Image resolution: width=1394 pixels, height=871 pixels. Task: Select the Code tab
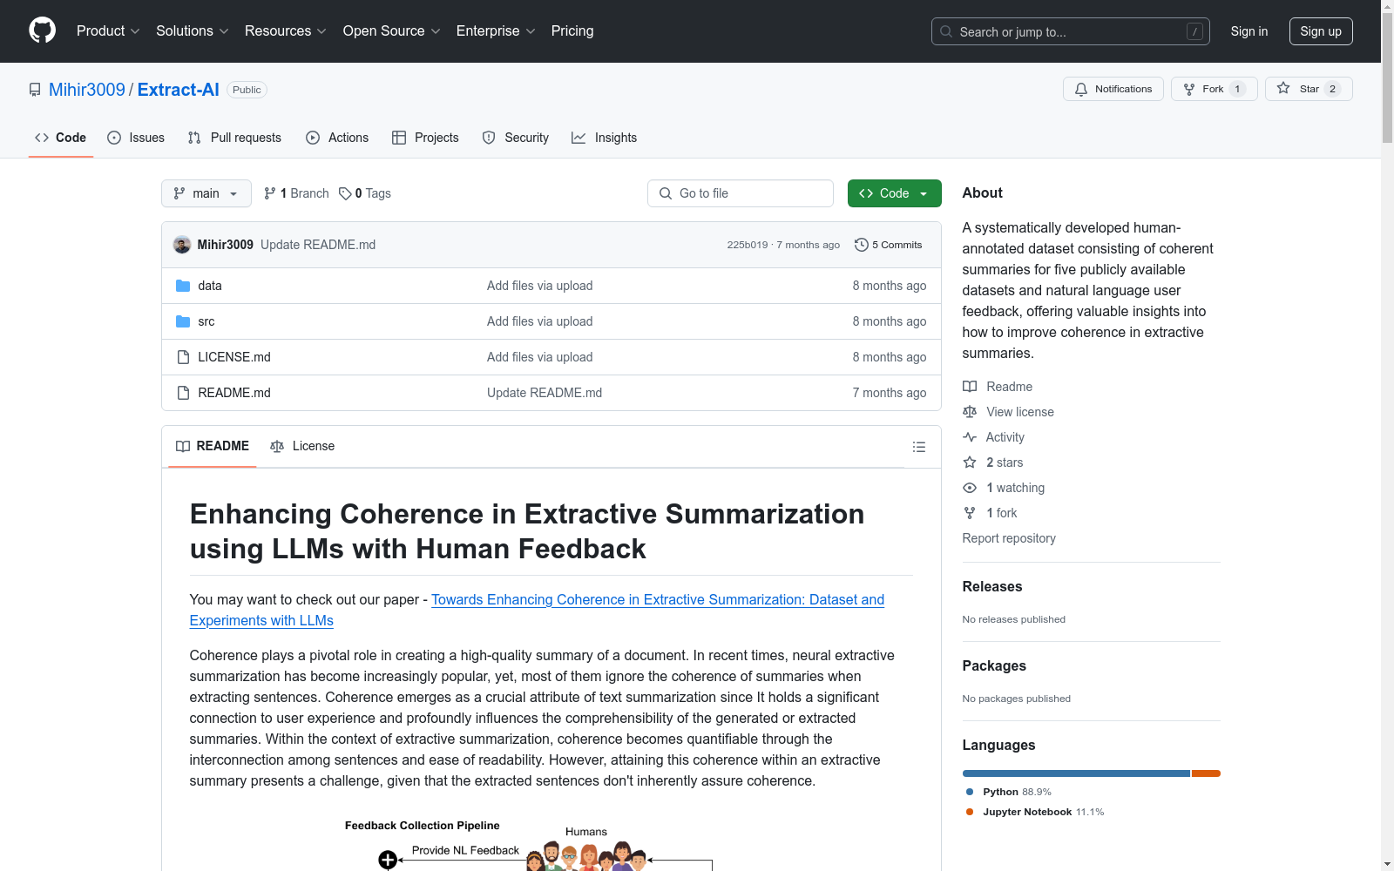(61, 138)
